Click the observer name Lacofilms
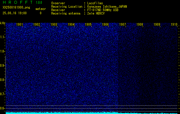 [95, 3]
